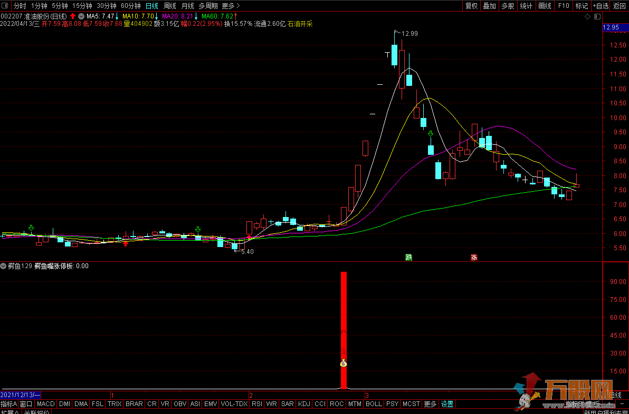
Task: Click the red up-arrow next to the stock name
Action: pyautogui.click(x=73, y=16)
